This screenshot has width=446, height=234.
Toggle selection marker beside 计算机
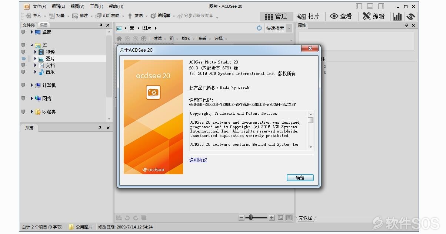pyautogui.click(x=23, y=85)
